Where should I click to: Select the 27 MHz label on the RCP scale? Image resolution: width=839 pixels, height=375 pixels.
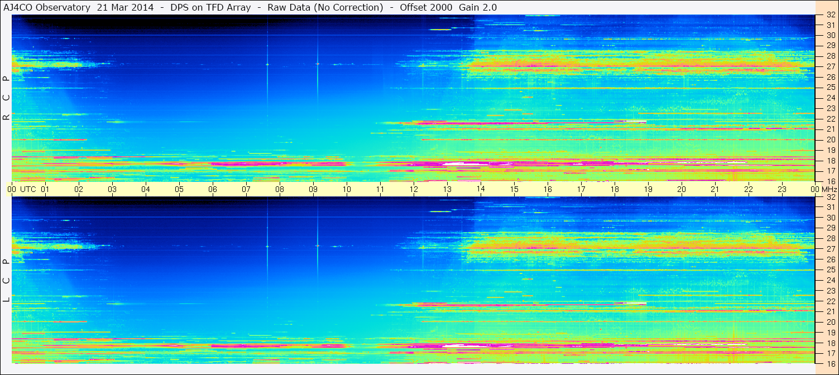(x=830, y=66)
